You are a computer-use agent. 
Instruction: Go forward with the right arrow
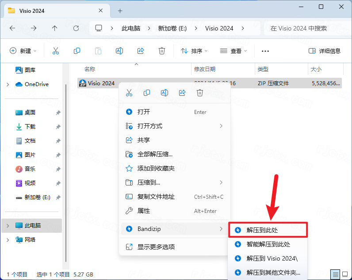34,28
